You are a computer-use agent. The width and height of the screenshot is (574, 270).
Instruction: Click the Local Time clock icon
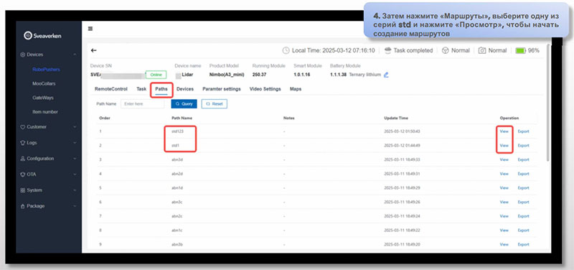pos(286,50)
